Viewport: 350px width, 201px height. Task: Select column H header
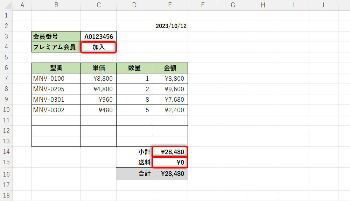263,5
